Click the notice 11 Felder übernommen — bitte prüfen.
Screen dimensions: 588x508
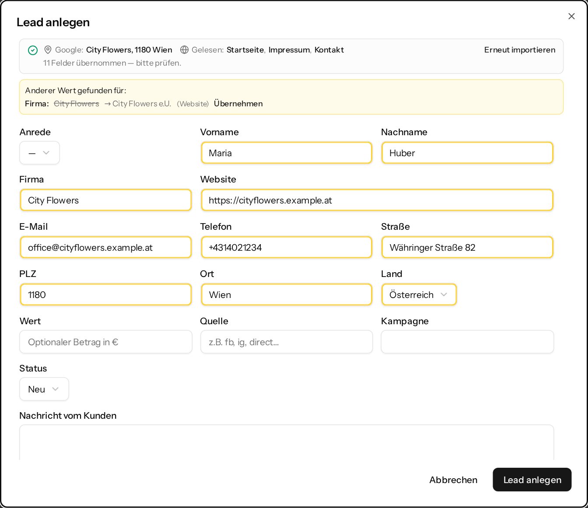pos(112,63)
